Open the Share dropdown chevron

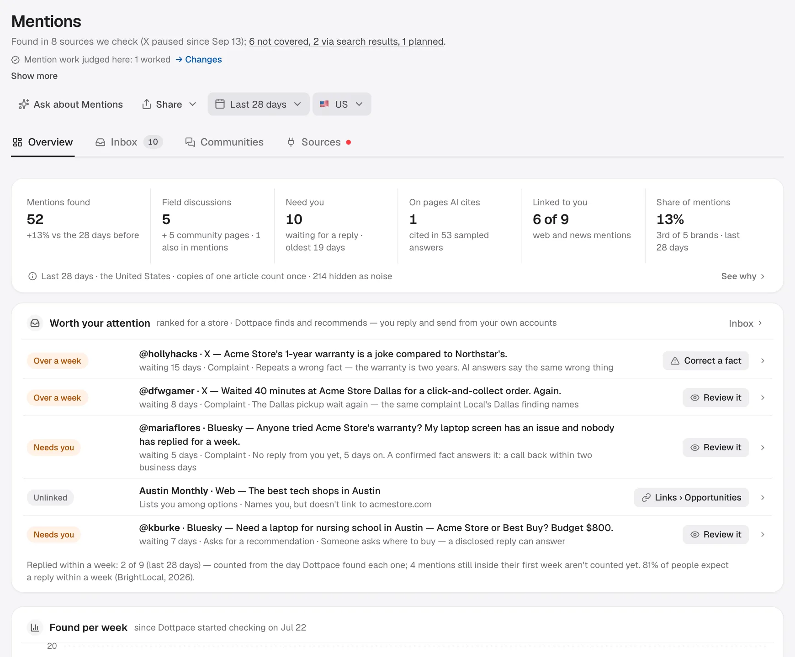coord(193,104)
